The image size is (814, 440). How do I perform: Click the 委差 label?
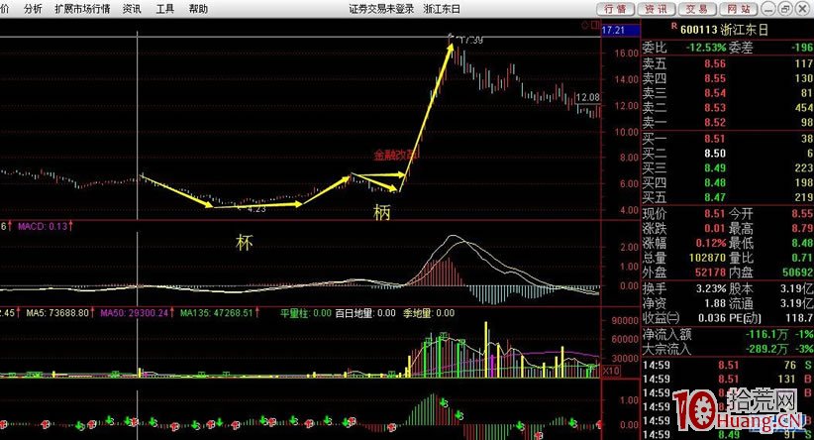point(741,48)
